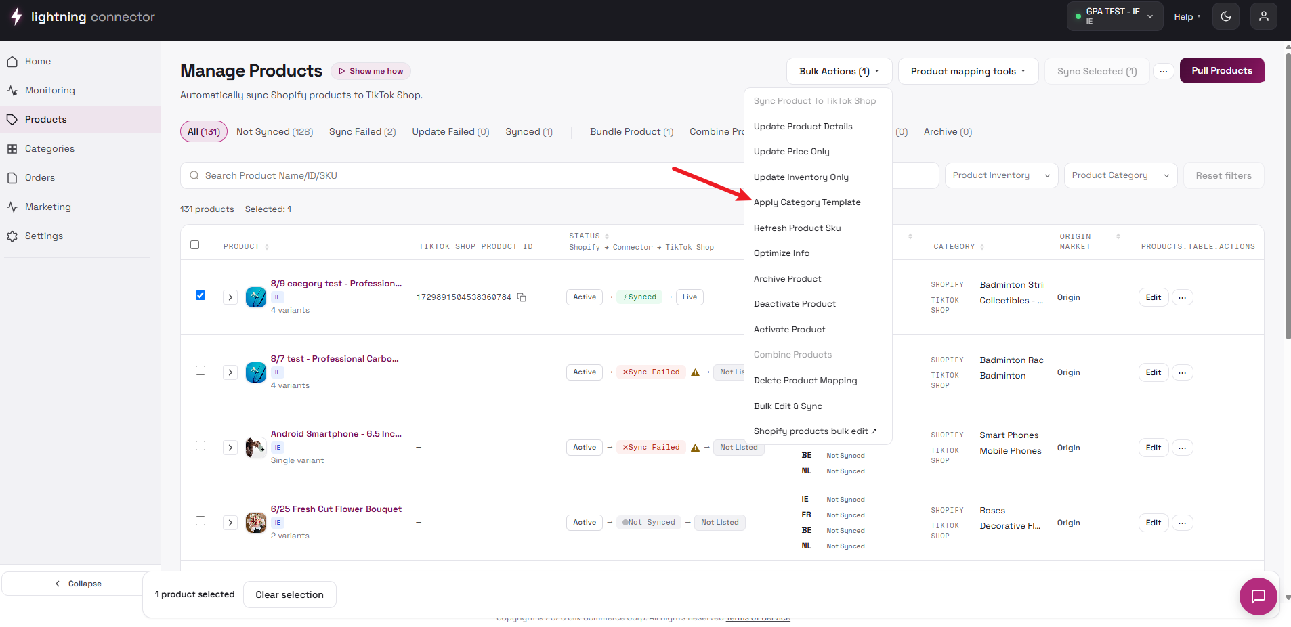Select Apply Category Template menu item
This screenshot has width=1291, height=627.
pos(807,202)
